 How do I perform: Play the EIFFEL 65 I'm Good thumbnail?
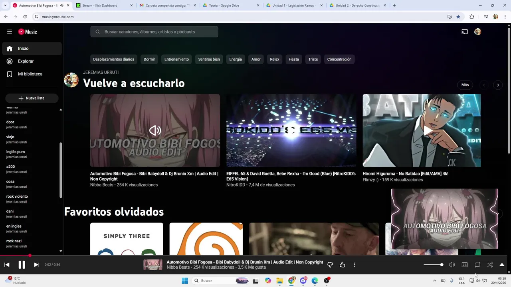pyautogui.click(x=291, y=130)
